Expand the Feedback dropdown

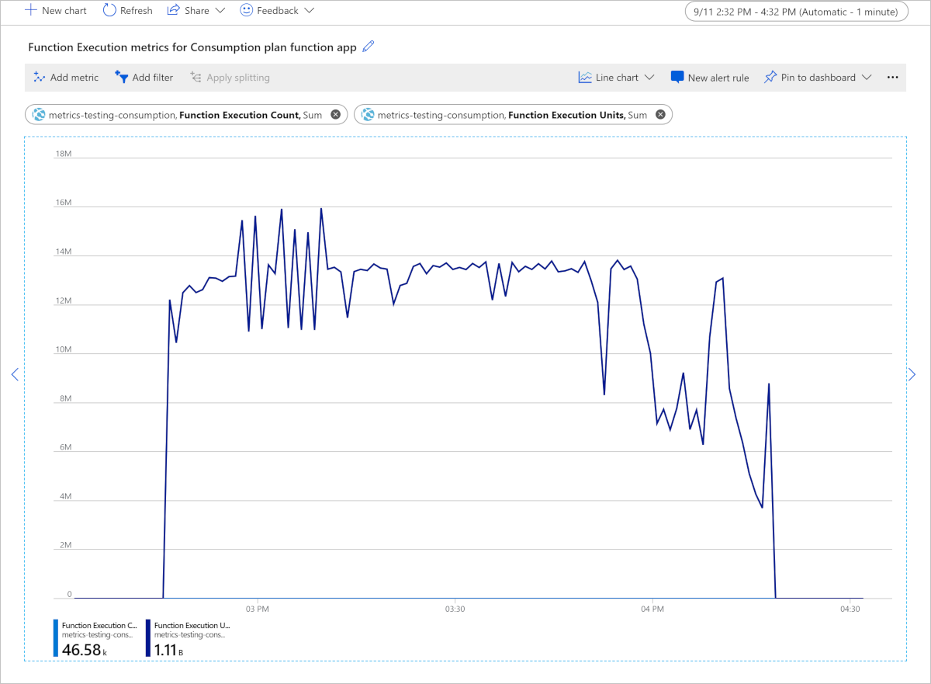click(310, 10)
